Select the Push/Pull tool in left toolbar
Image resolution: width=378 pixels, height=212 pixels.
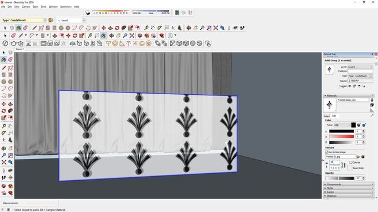(x=11, y=104)
